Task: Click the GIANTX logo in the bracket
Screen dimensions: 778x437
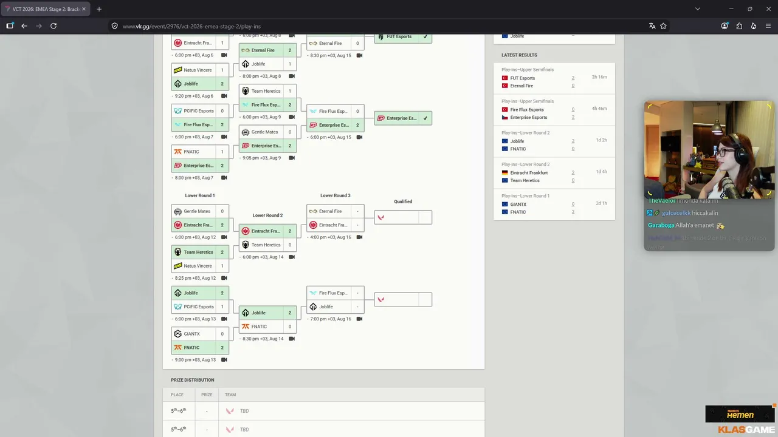Action: tap(178, 334)
